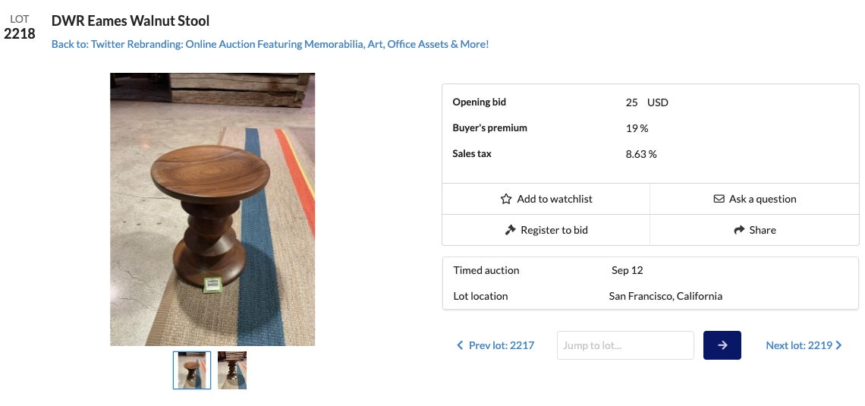Click the star icon beside Add to watchlist
The width and height of the screenshot is (865, 406).
pos(506,199)
